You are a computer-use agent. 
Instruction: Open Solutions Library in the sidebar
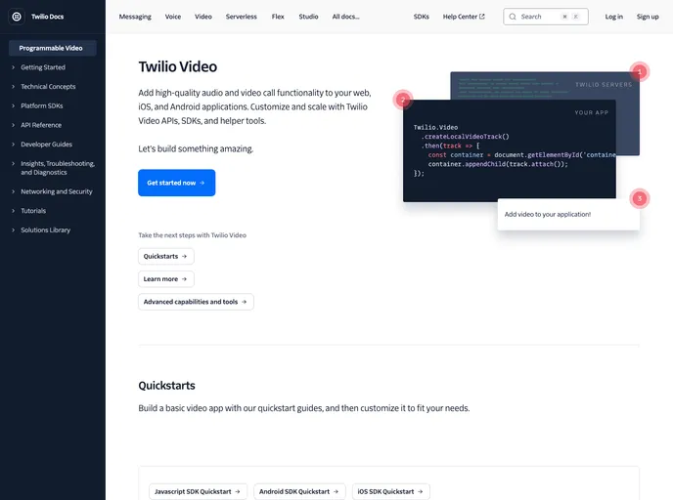(x=46, y=230)
